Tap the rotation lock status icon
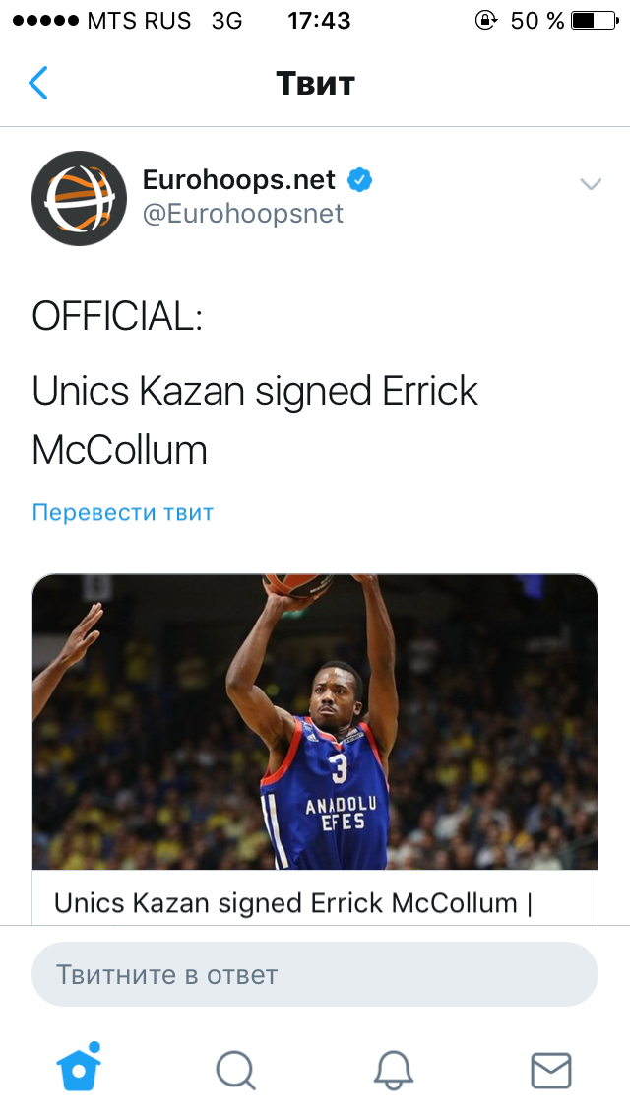This screenshot has height=1119, width=630. [486, 20]
